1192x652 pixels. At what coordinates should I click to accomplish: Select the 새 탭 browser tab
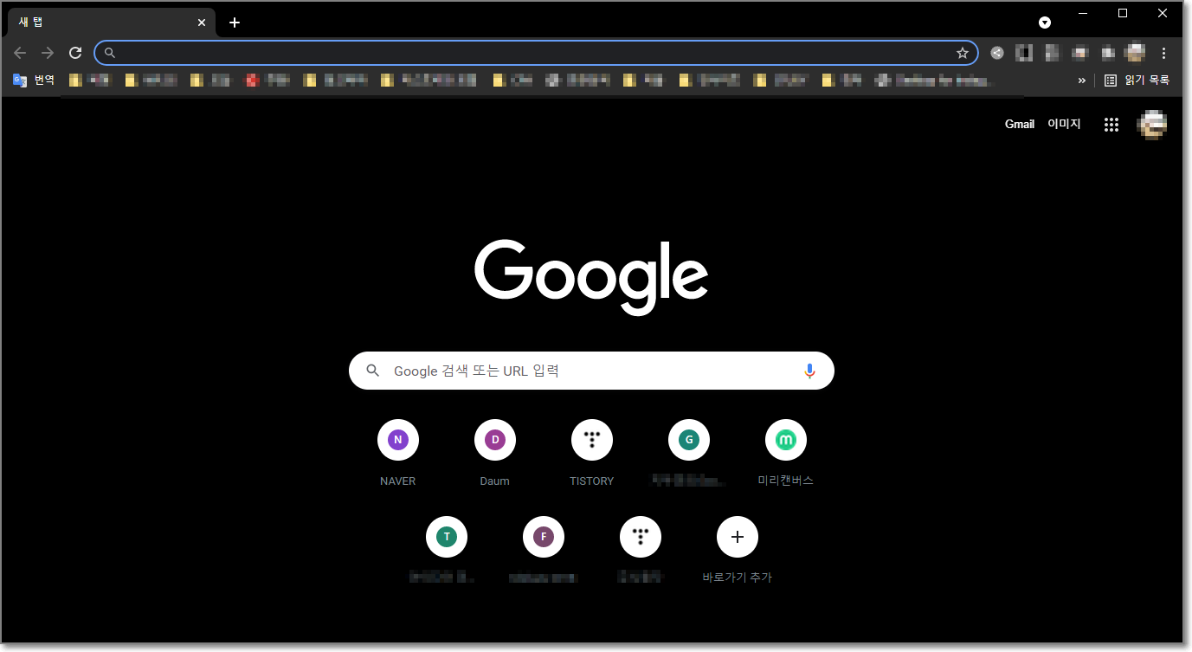point(110,23)
